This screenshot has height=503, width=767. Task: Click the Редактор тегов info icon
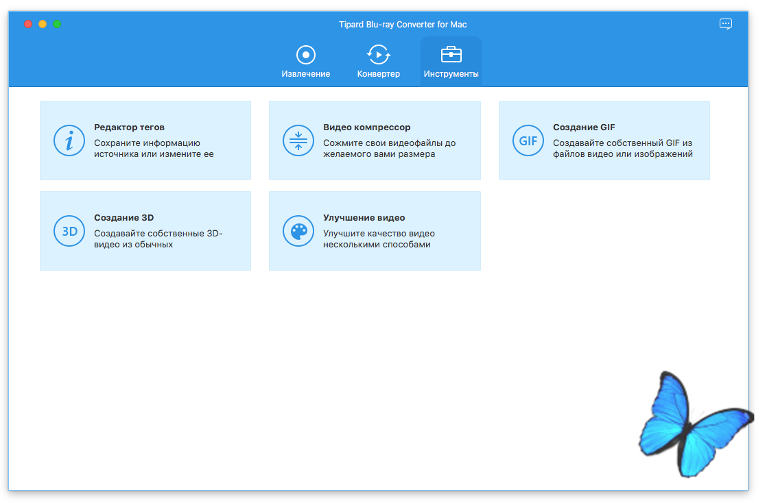69,140
